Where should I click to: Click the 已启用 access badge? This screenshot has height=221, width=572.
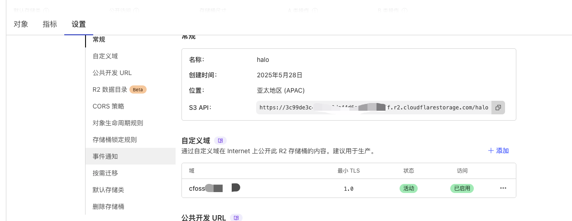pos(462,188)
